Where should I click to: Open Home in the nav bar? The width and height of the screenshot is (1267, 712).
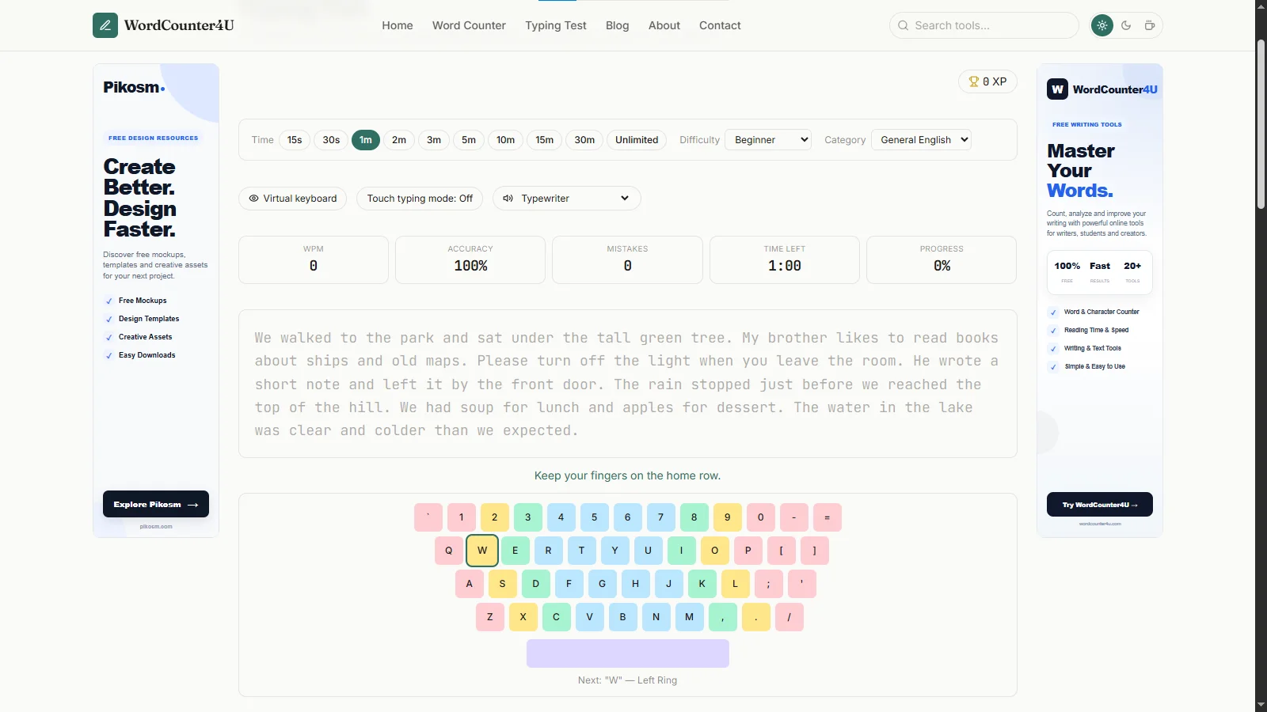click(398, 25)
